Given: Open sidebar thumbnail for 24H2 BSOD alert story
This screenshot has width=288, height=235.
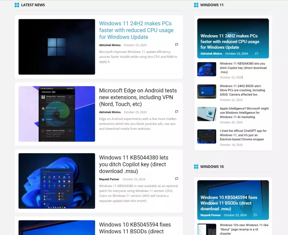Looking at the screenshot, I should 207,92.
